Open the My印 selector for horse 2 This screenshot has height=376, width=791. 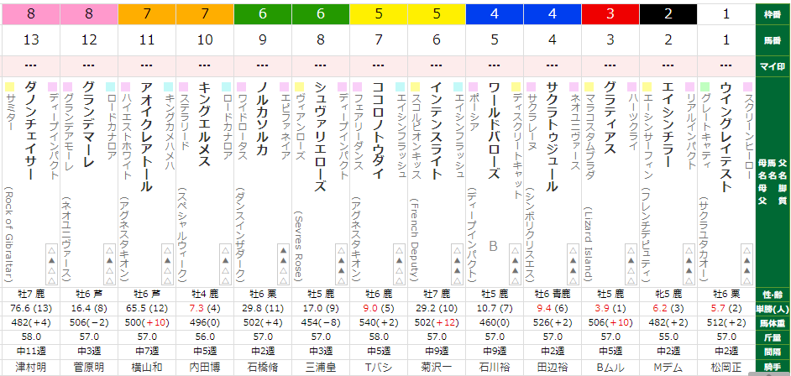[x=668, y=65]
